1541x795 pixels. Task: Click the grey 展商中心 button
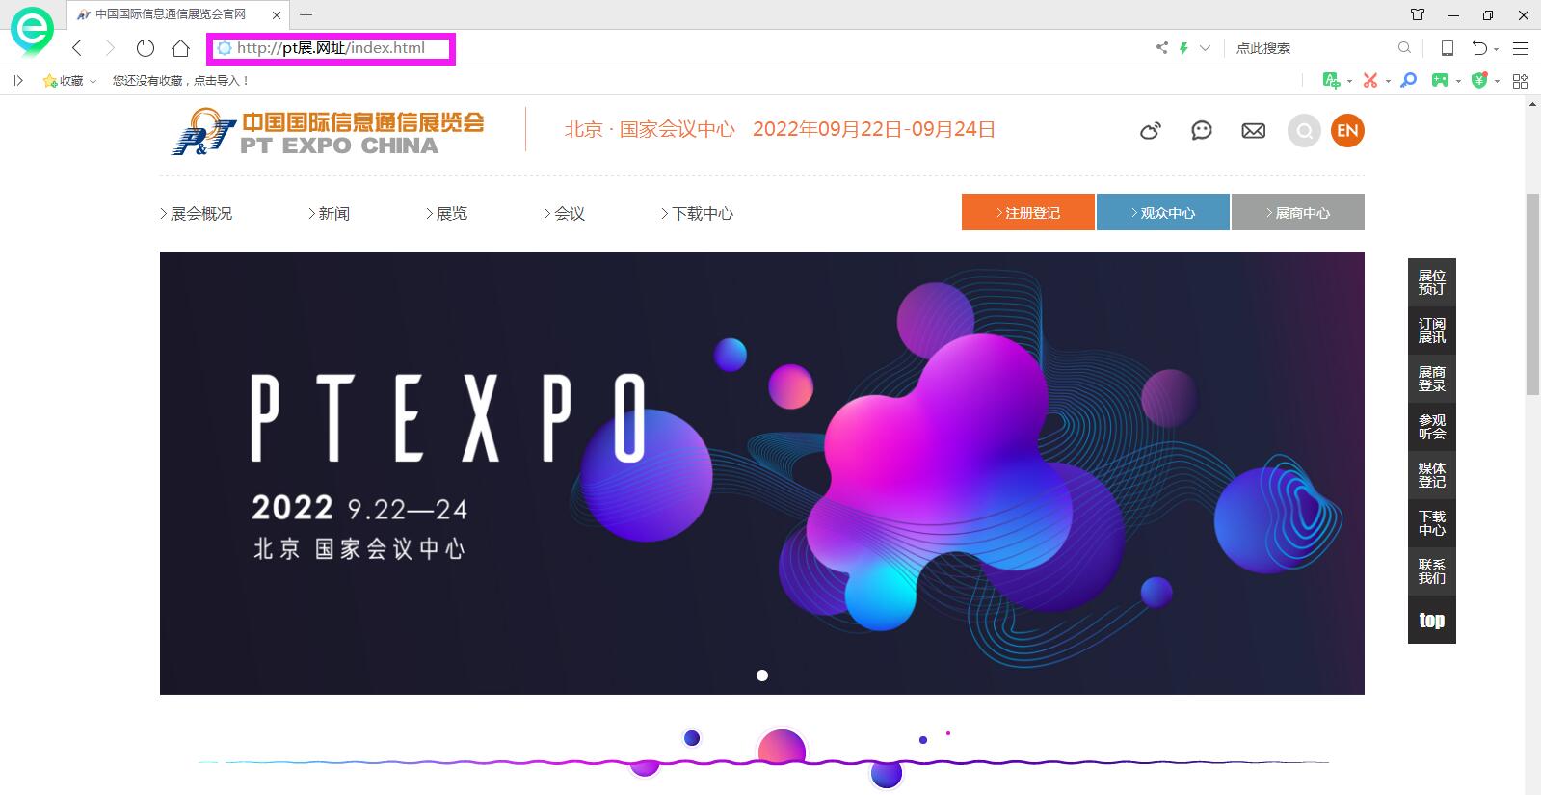[1297, 212]
